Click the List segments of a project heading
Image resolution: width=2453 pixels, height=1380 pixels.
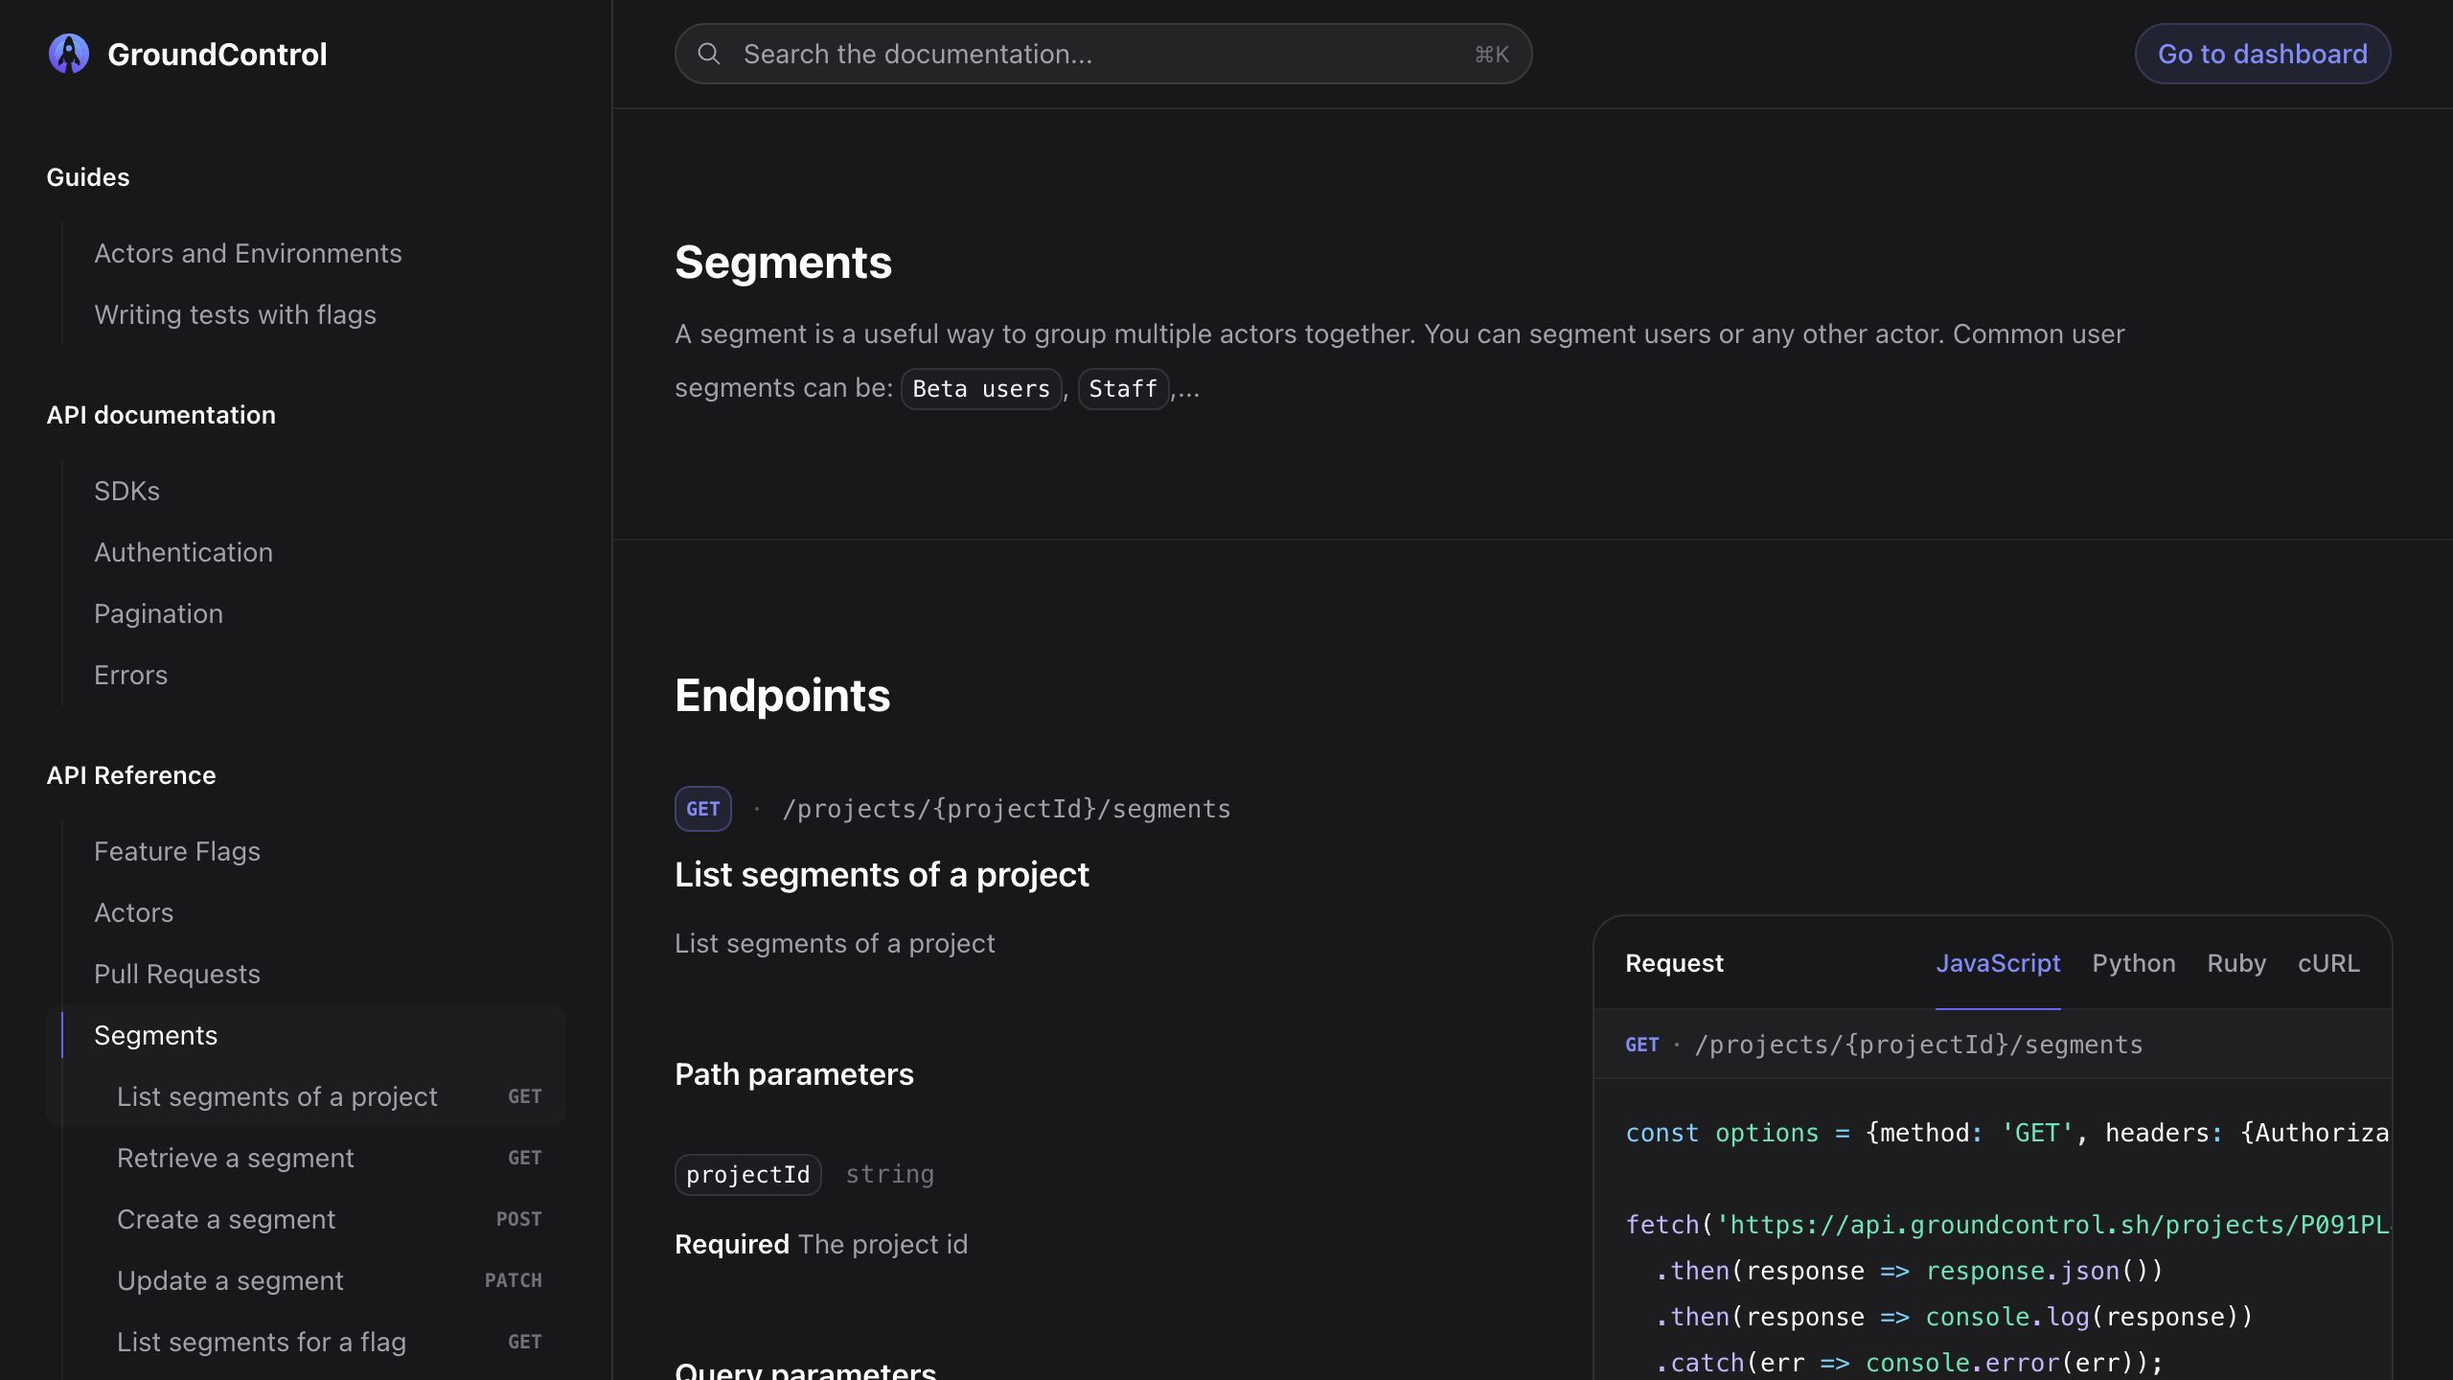point(882,874)
